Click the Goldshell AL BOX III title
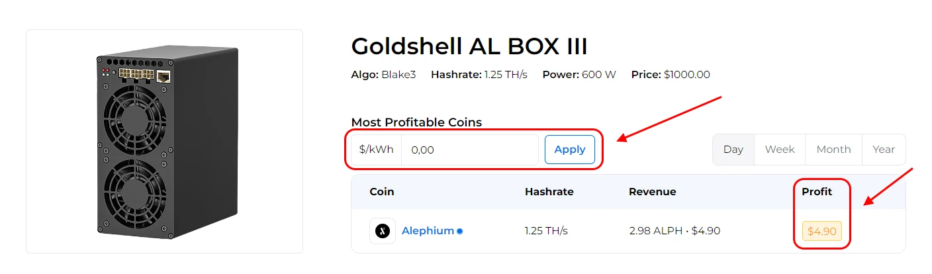Viewport: 932px width, 274px height. coord(469,46)
